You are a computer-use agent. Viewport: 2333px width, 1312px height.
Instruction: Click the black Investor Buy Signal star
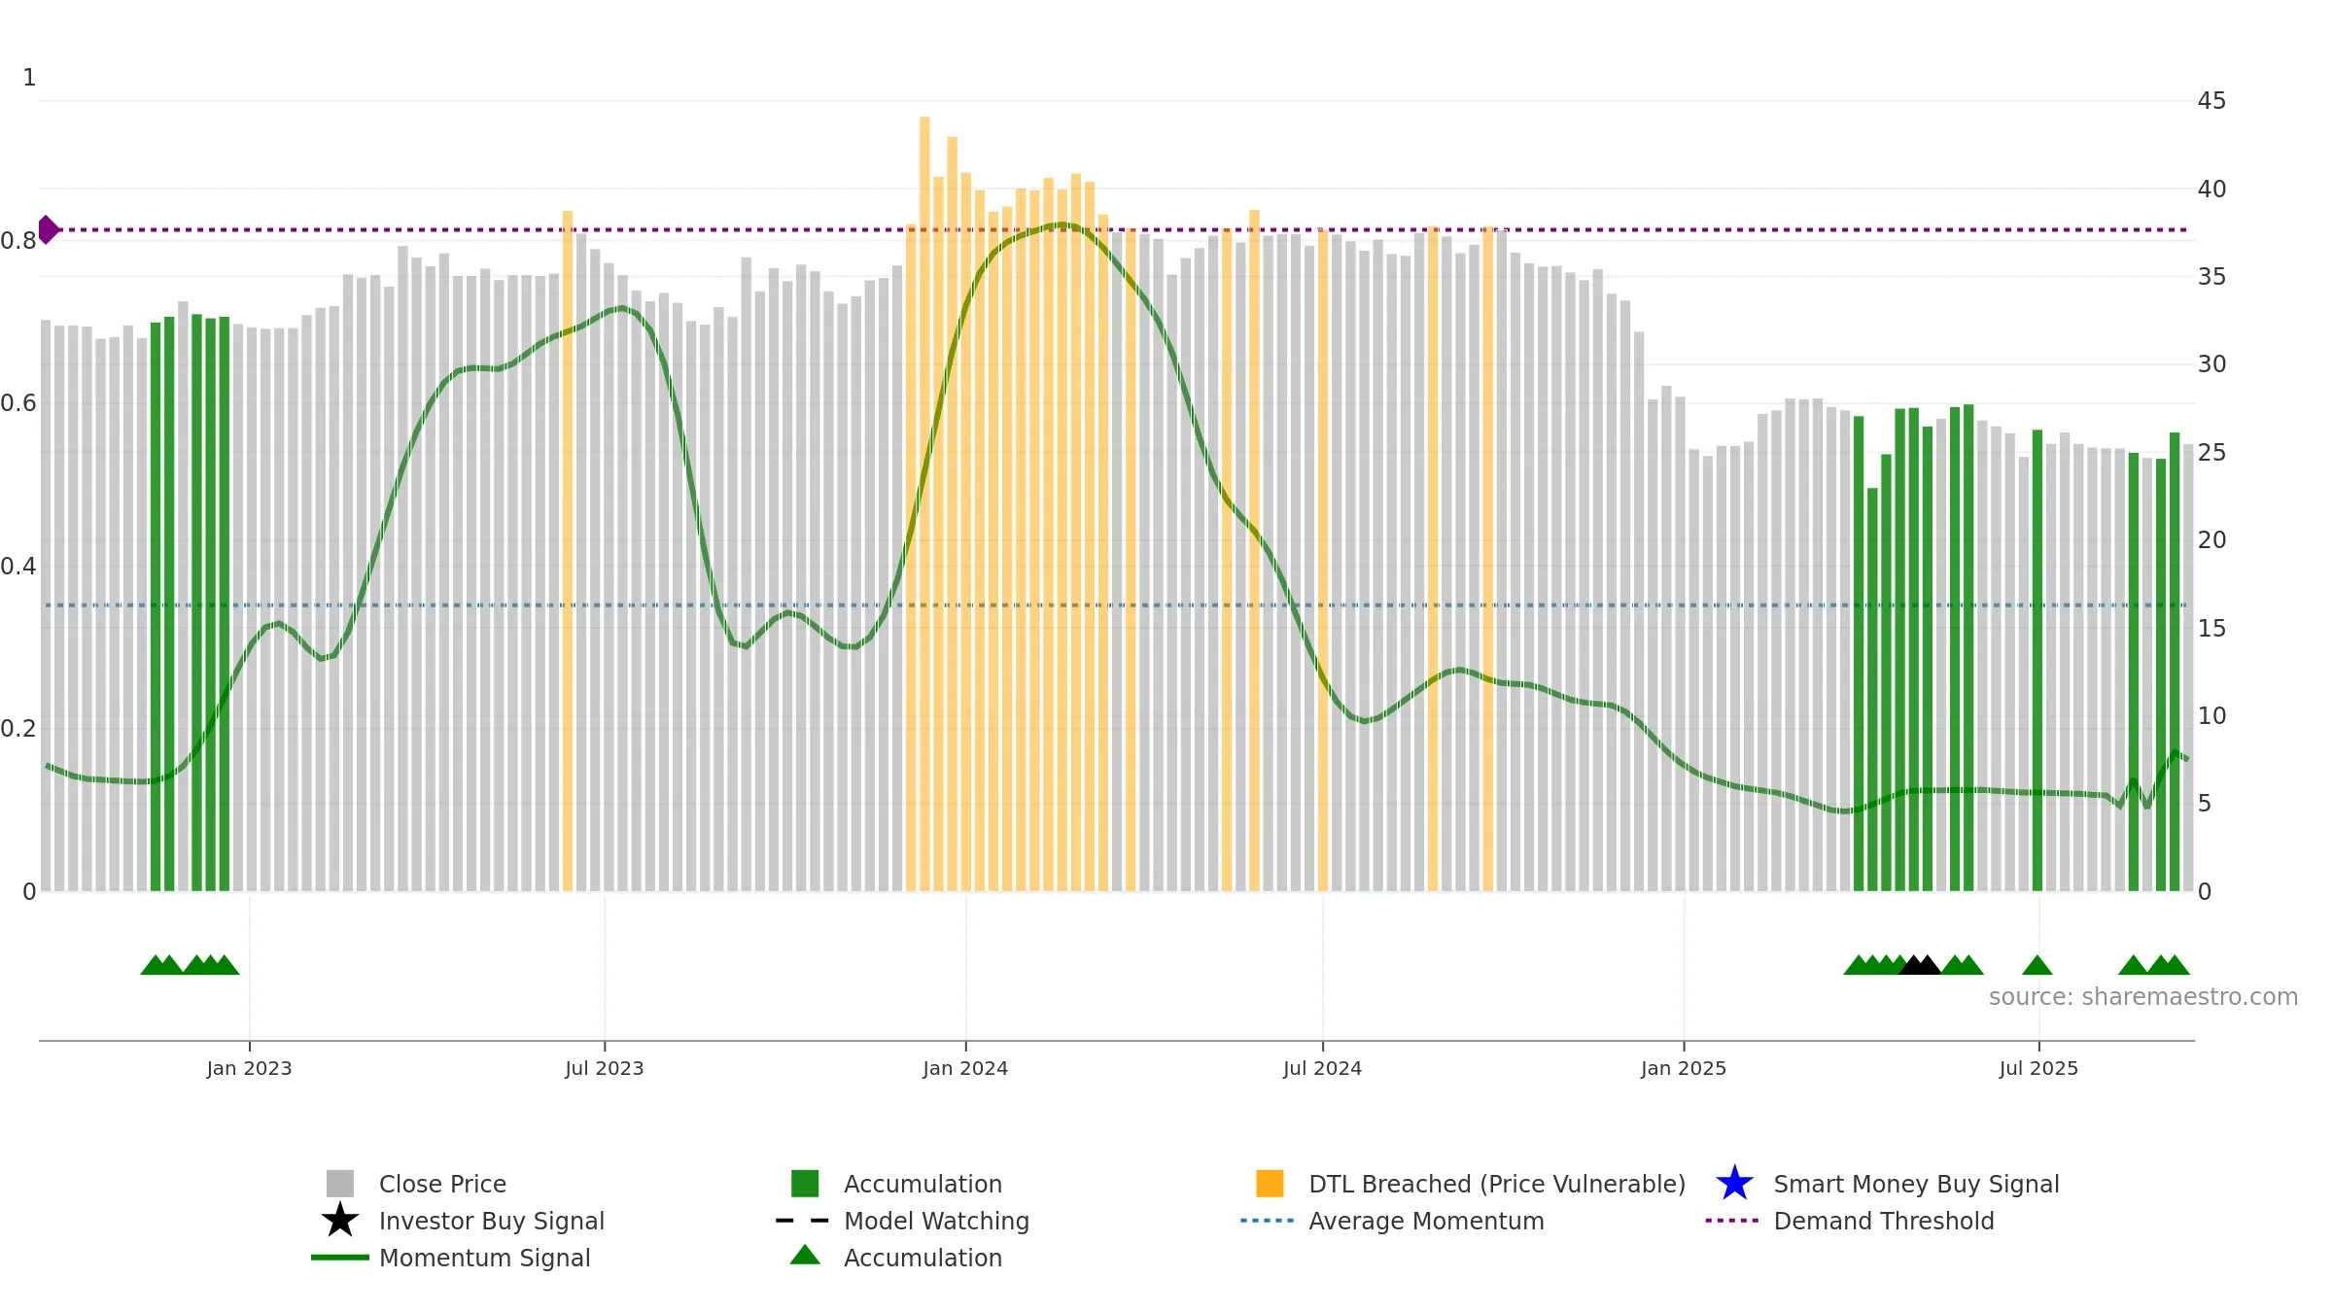[340, 1221]
